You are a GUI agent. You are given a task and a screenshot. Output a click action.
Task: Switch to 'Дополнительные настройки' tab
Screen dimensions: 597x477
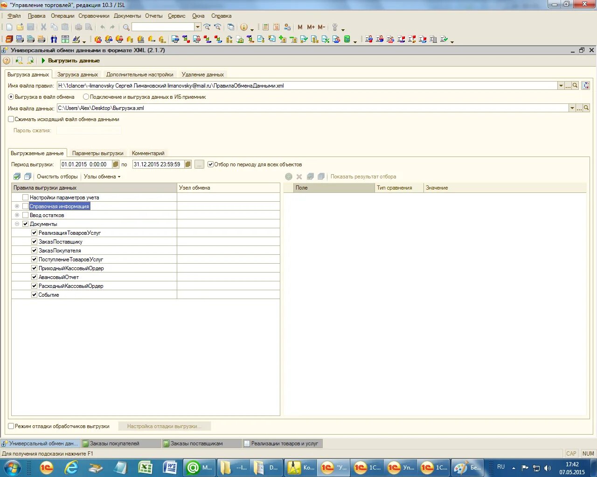(140, 75)
